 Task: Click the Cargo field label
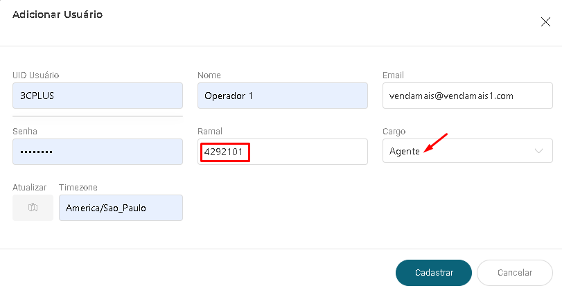[394, 132]
